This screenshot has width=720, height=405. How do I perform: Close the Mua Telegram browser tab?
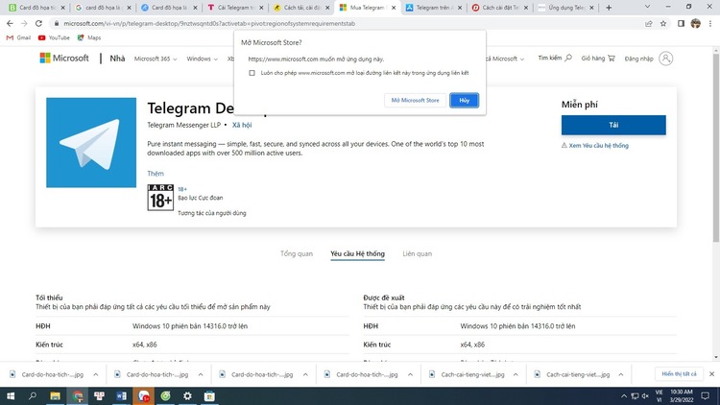point(394,8)
